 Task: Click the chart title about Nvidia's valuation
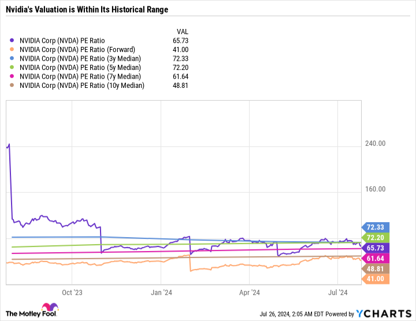pos(87,10)
